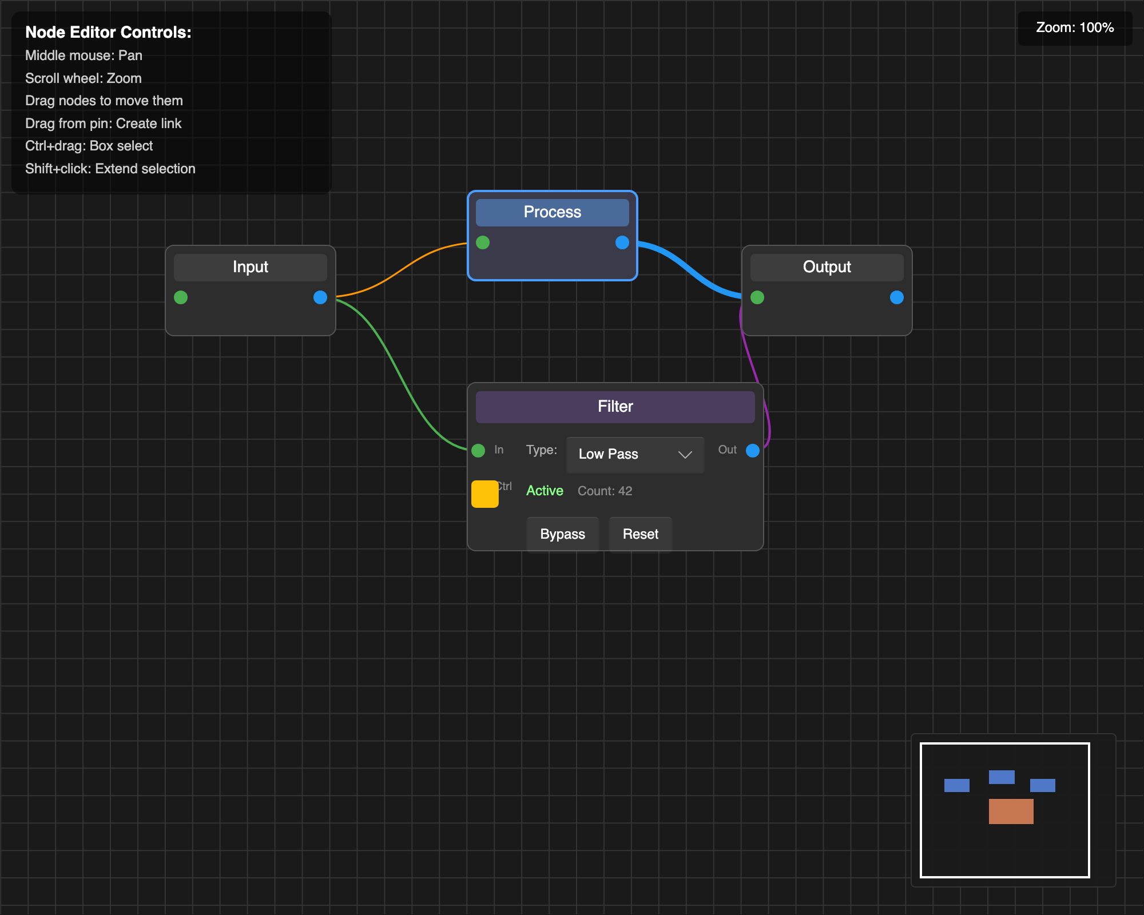Click the Filter node's blue Out pin
Screen dimensions: 1144x915
click(x=753, y=451)
